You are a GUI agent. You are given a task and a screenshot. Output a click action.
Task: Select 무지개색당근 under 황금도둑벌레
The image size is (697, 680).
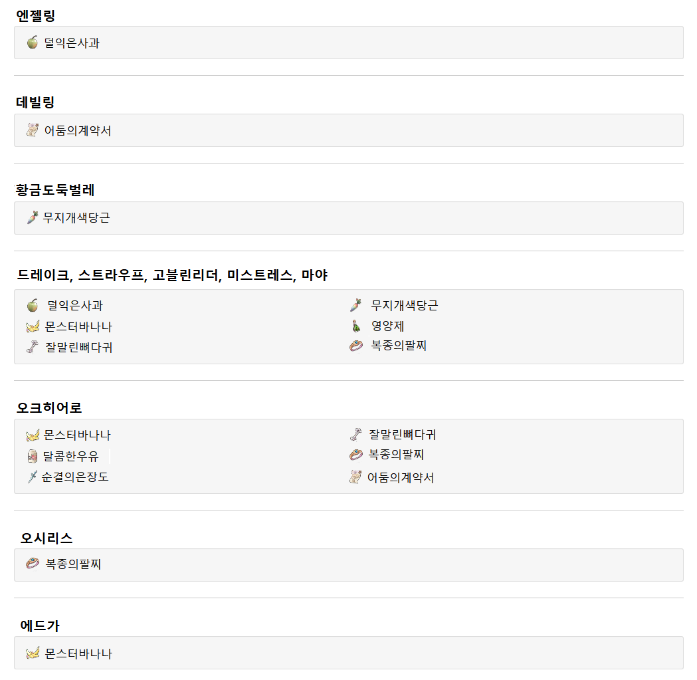point(76,217)
